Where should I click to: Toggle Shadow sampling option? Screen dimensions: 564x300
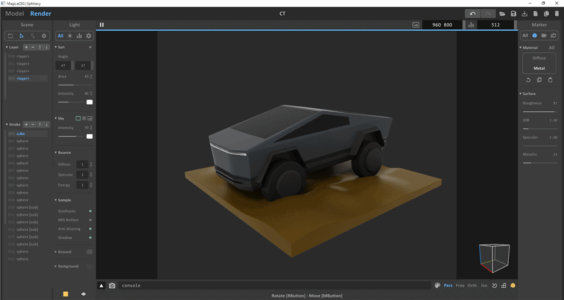pyautogui.click(x=90, y=237)
